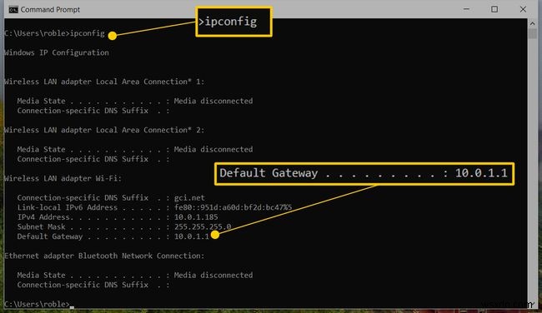Screen dimensions: 542x313
Task: Click the Ethernet adapter Bluetooth Network Connection heading
Action: [104, 256]
